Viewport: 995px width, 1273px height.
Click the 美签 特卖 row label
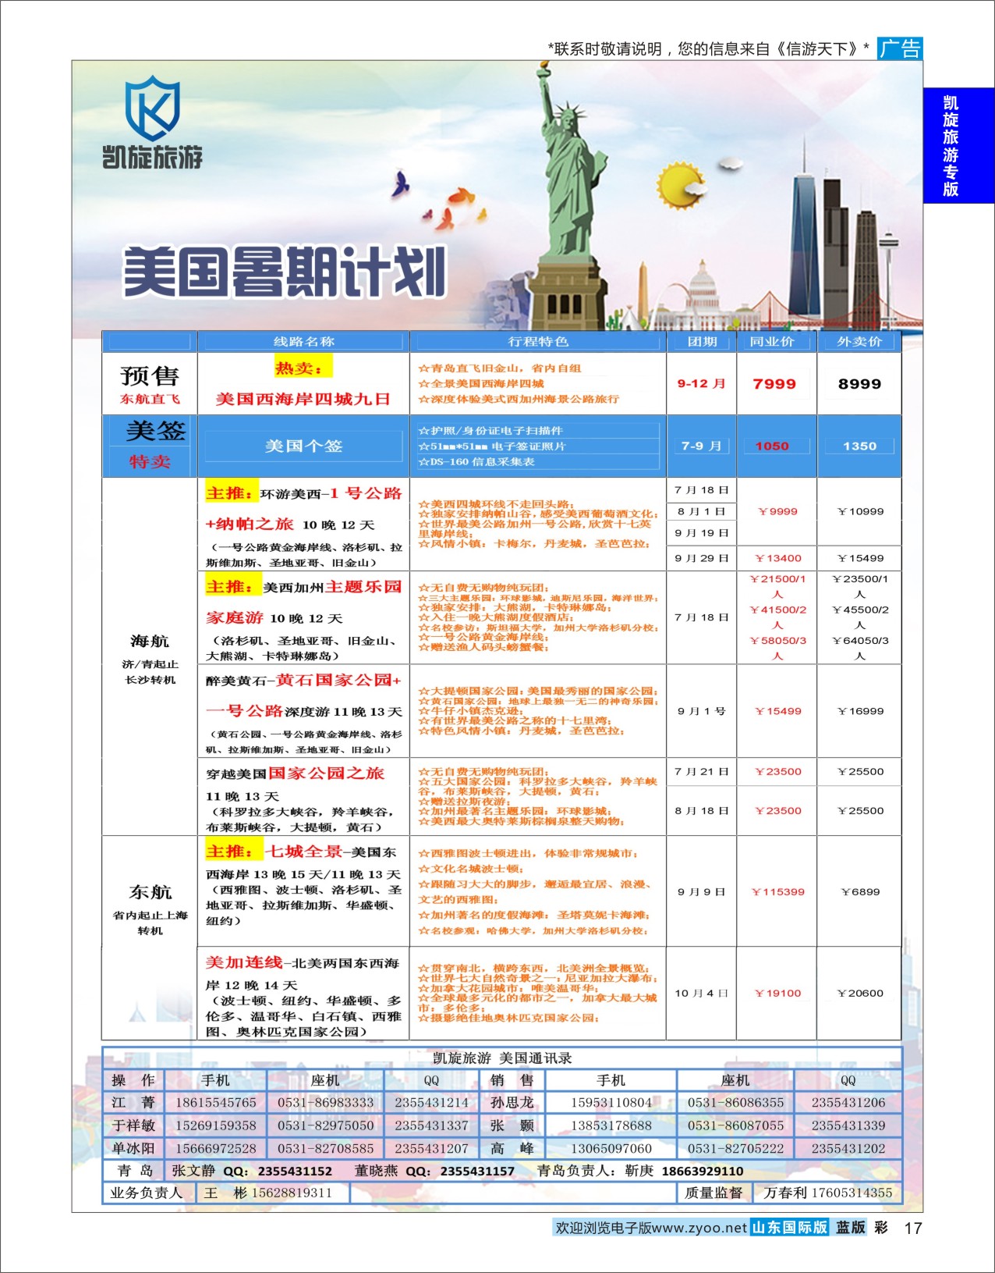coord(150,445)
